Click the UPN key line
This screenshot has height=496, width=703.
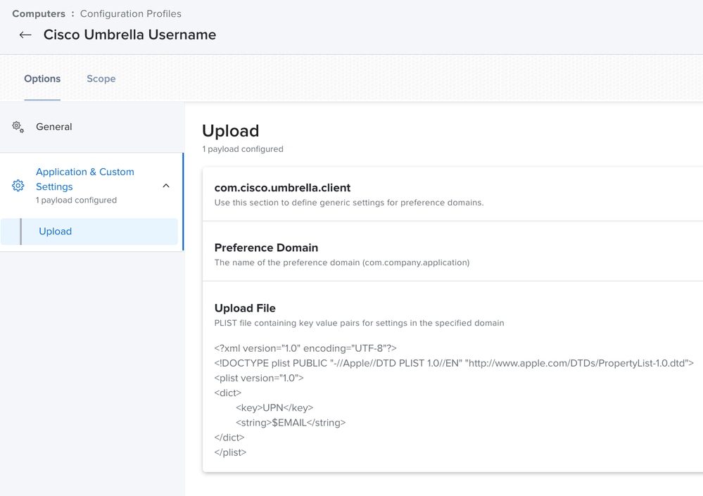tap(274, 407)
